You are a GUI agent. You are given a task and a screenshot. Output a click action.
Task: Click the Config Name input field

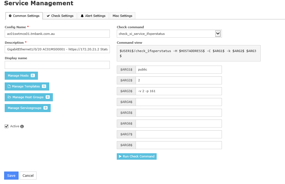tap(57, 34)
